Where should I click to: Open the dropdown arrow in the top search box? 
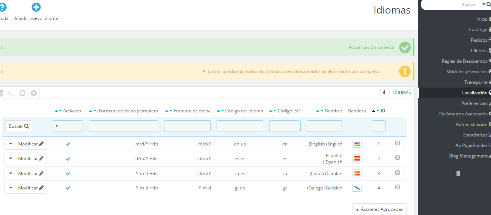click(x=484, y=5)
